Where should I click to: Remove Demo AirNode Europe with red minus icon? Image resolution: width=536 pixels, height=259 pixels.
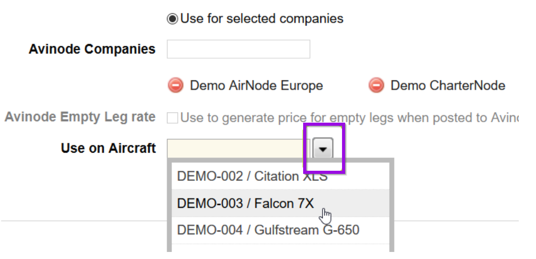pos(175,85)
